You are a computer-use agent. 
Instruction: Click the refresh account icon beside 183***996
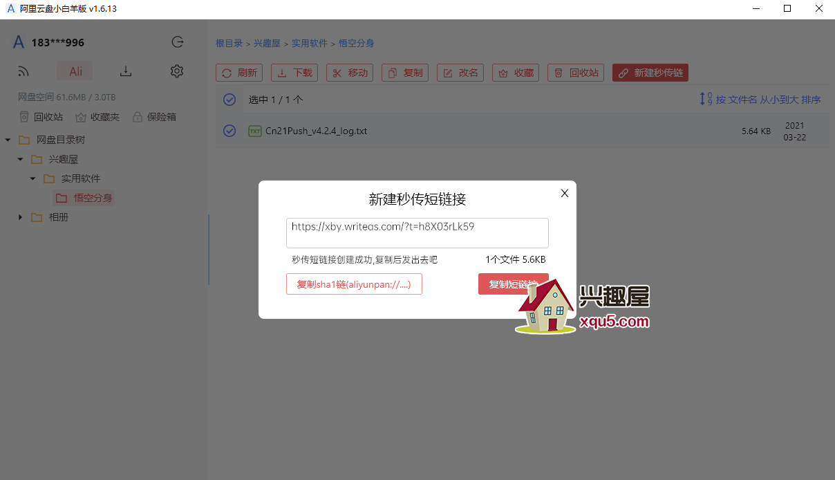178,42
